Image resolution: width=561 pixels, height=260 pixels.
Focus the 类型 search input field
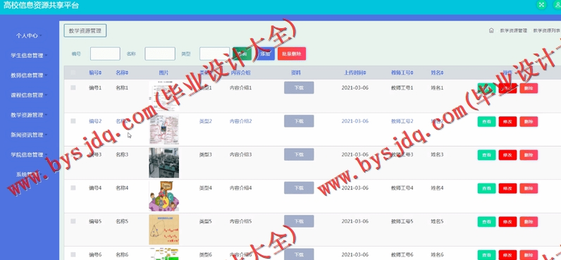click(215, 54)
